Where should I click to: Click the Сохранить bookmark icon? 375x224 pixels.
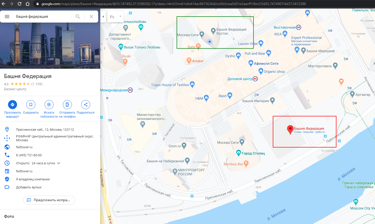click(31, 105)
